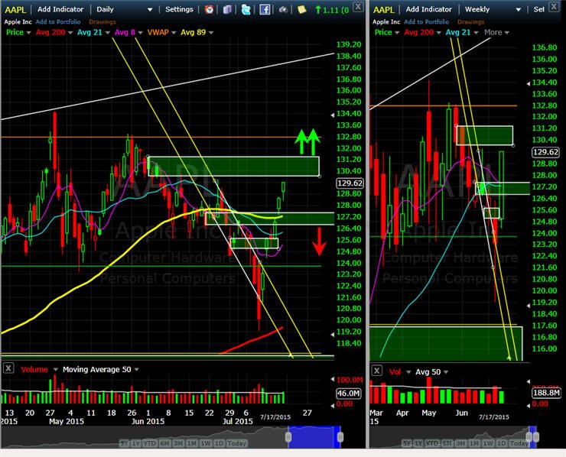
Task: Open the Weekly timeframe dropdown
Action: [493, 9]
